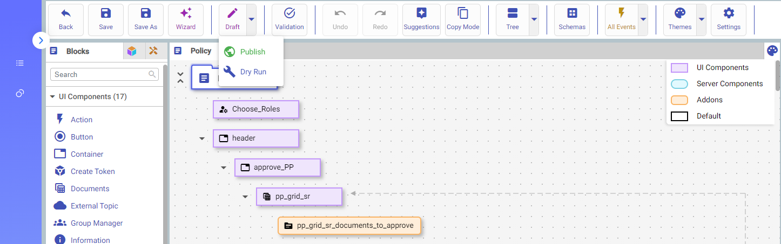Open the All Events dropdown arrow
Viewport: 781px width, 244px height.
point(643,19)
